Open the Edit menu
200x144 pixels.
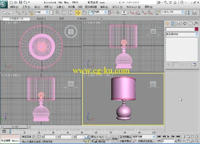(x=14, y=7)
